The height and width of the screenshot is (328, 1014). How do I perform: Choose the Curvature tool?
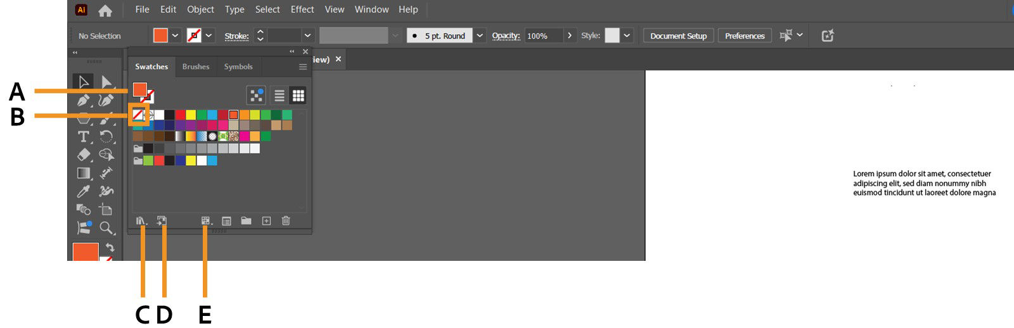tap(106, 100)
